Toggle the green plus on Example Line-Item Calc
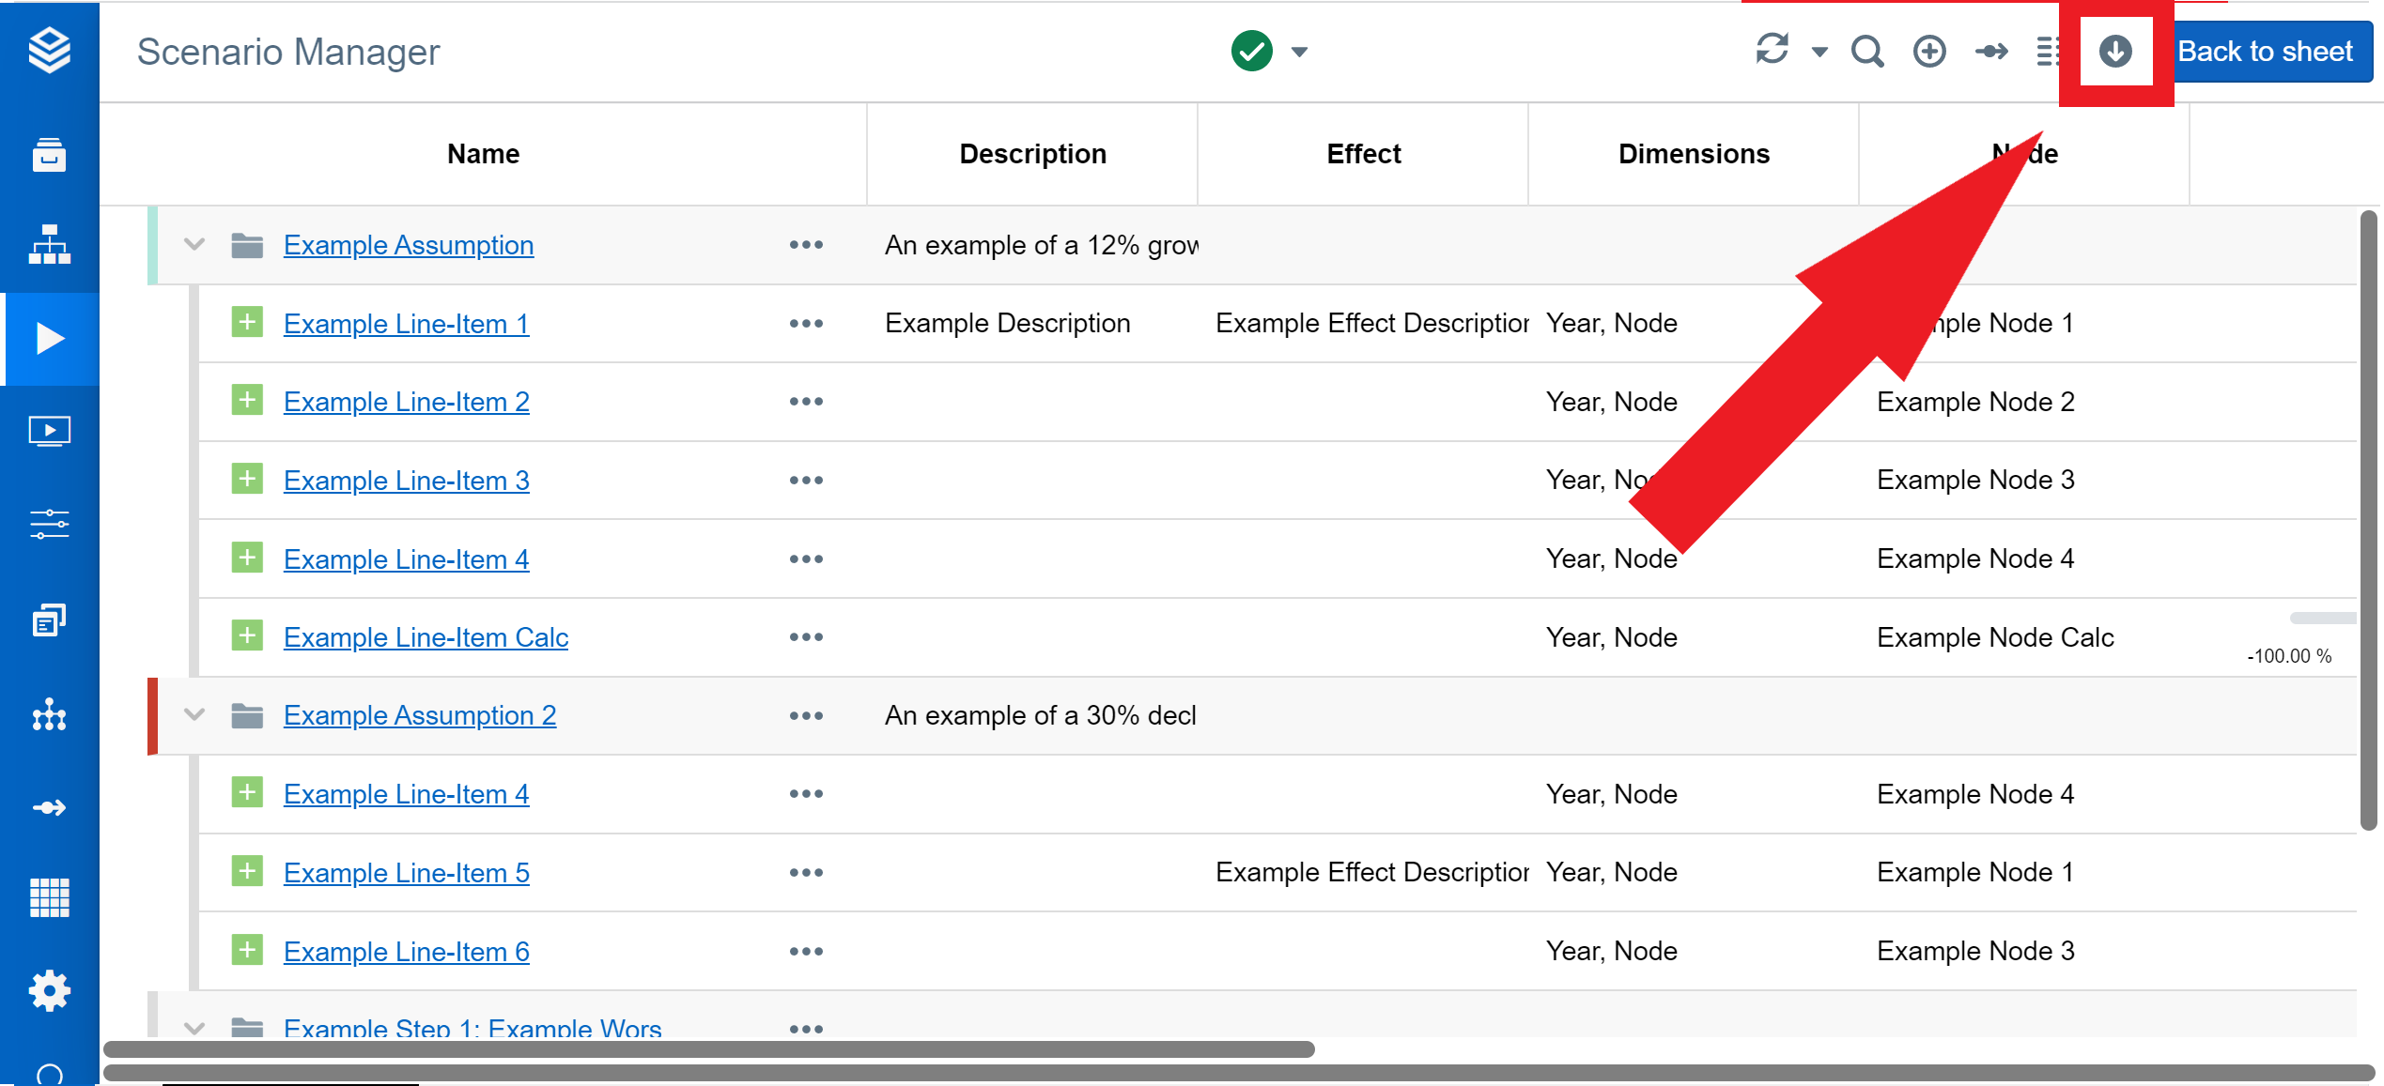This screenshot has height=1086, width=2384. point(247,636)
